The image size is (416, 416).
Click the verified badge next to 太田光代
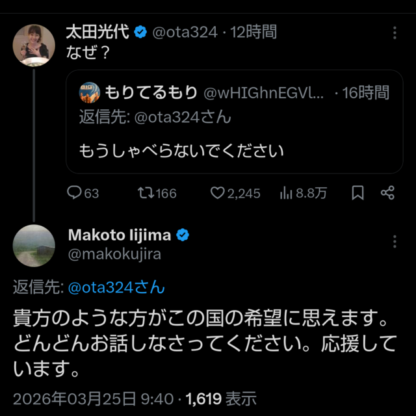140,32
